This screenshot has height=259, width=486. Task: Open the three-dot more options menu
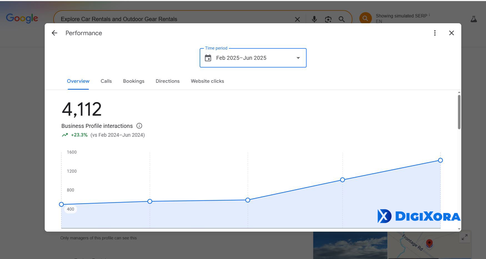[435, 33]
